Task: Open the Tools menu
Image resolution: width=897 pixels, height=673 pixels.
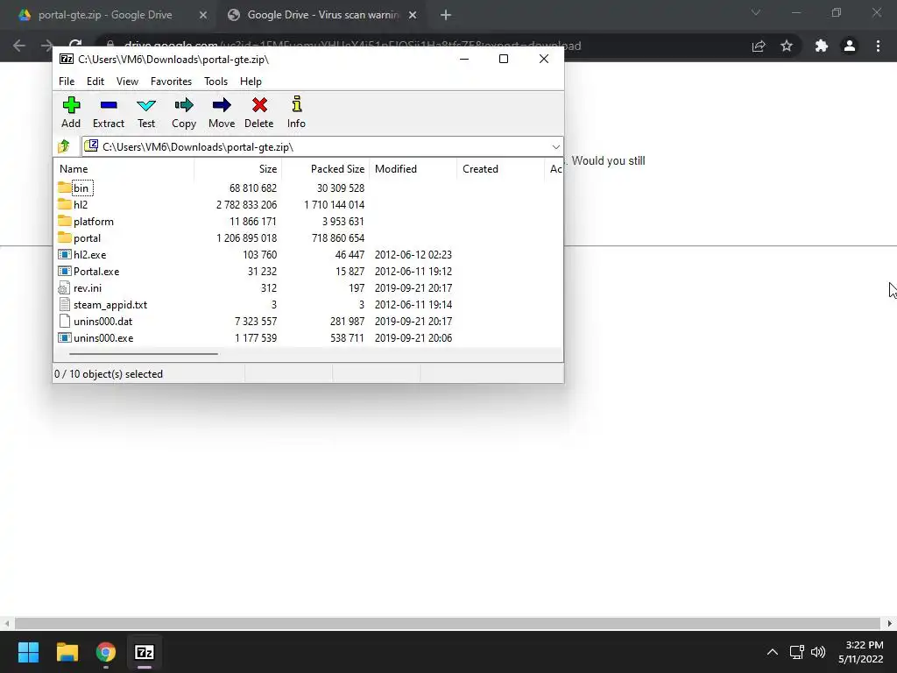Action: pos(215,81)
